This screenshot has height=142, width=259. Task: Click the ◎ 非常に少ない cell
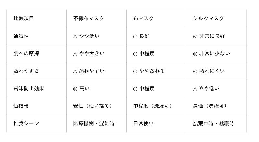tap(211, 53)
